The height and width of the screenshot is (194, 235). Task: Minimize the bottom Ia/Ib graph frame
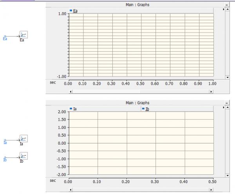(x=226, y=102)
